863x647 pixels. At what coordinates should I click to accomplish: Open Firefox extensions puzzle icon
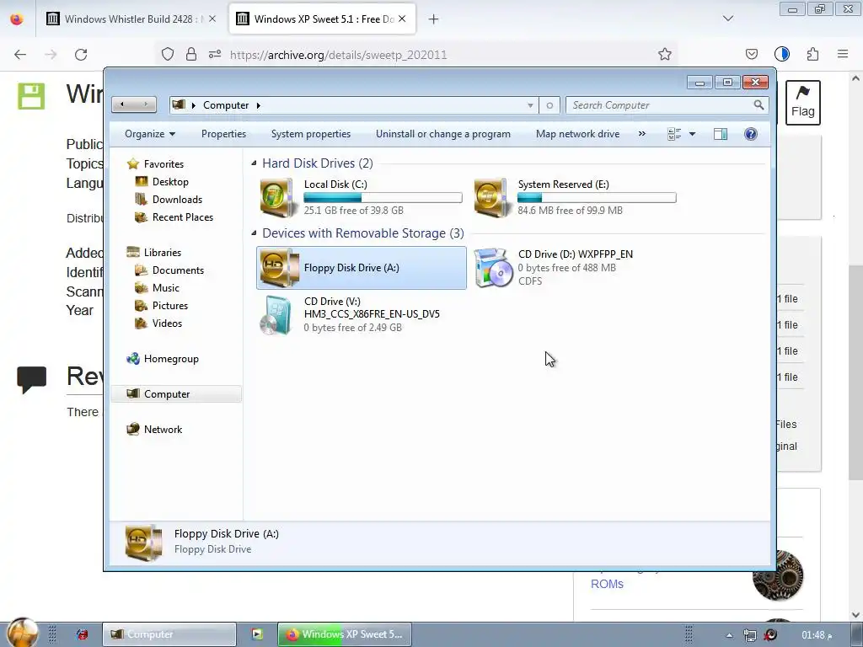coord(813,54)
